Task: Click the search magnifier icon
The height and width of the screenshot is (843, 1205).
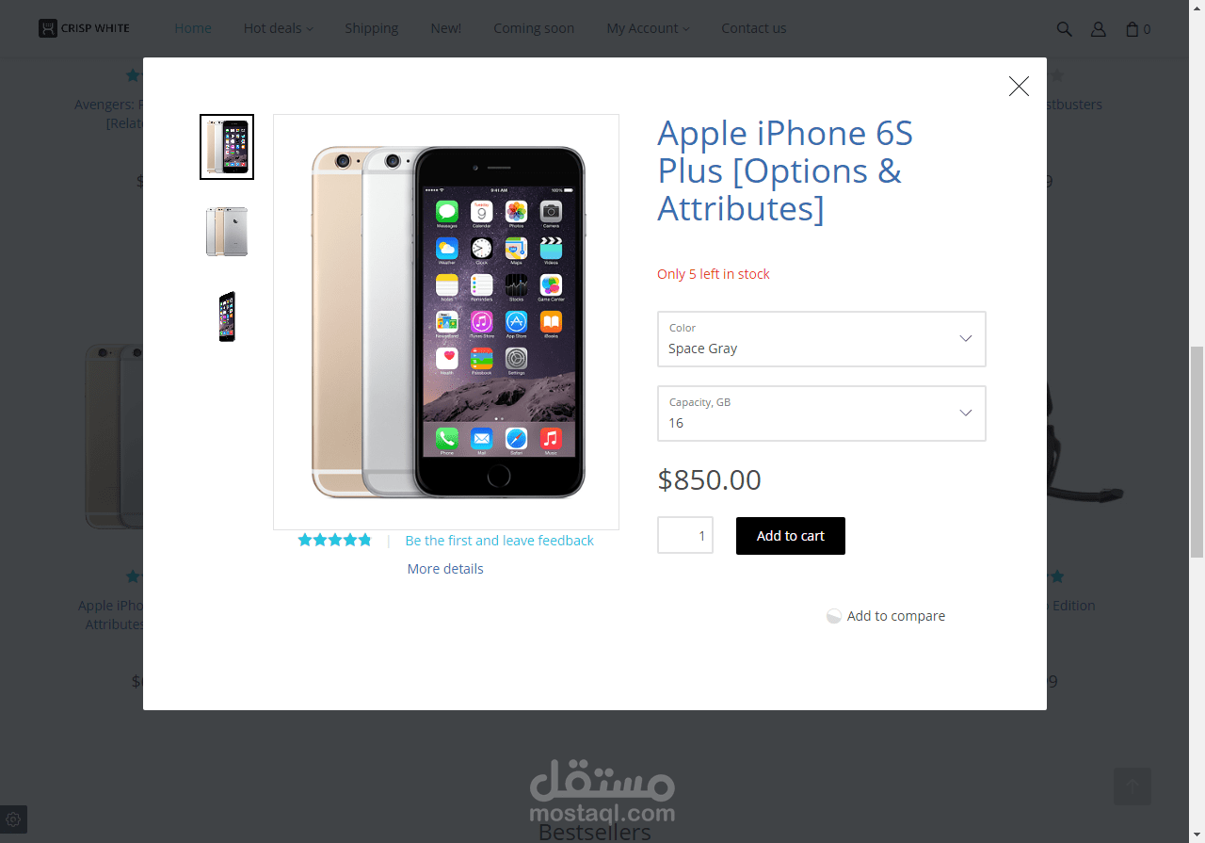Action: [1064, 29]
